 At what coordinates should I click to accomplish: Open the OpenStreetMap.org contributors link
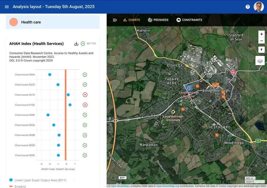(x=168, y=186)
